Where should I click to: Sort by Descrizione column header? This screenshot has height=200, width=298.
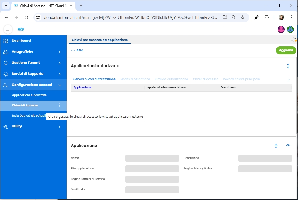[x=228, y=88]
